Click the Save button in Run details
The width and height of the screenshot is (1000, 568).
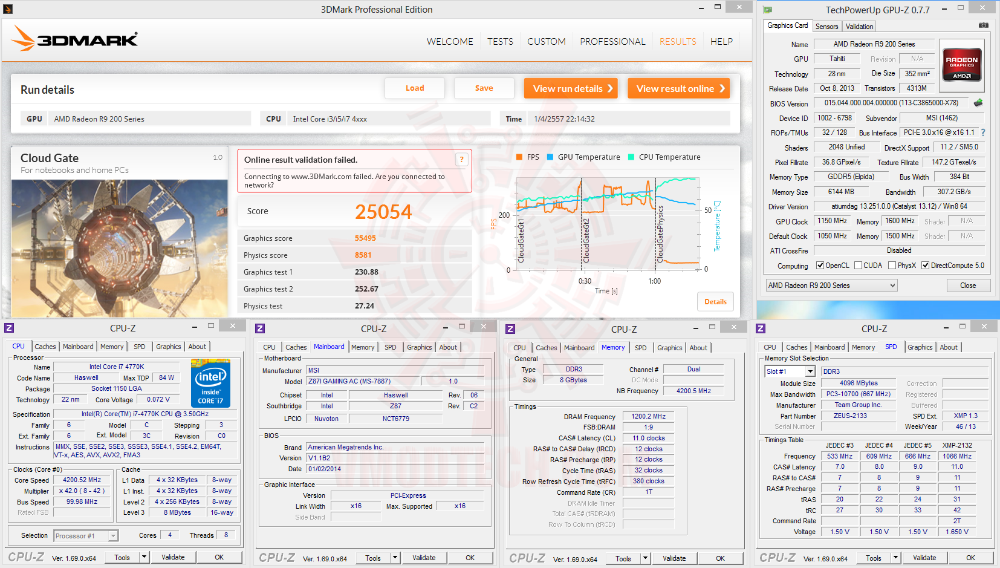(484, 88)
